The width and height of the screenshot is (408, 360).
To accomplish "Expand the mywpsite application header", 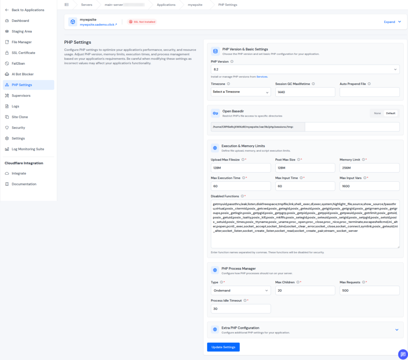I will [x=392, y=22].
